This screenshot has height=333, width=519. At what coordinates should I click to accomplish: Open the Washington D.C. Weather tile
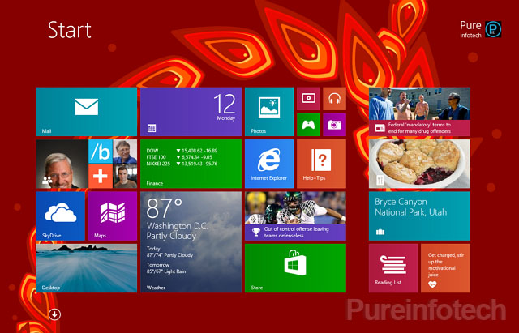coord(191,241)
